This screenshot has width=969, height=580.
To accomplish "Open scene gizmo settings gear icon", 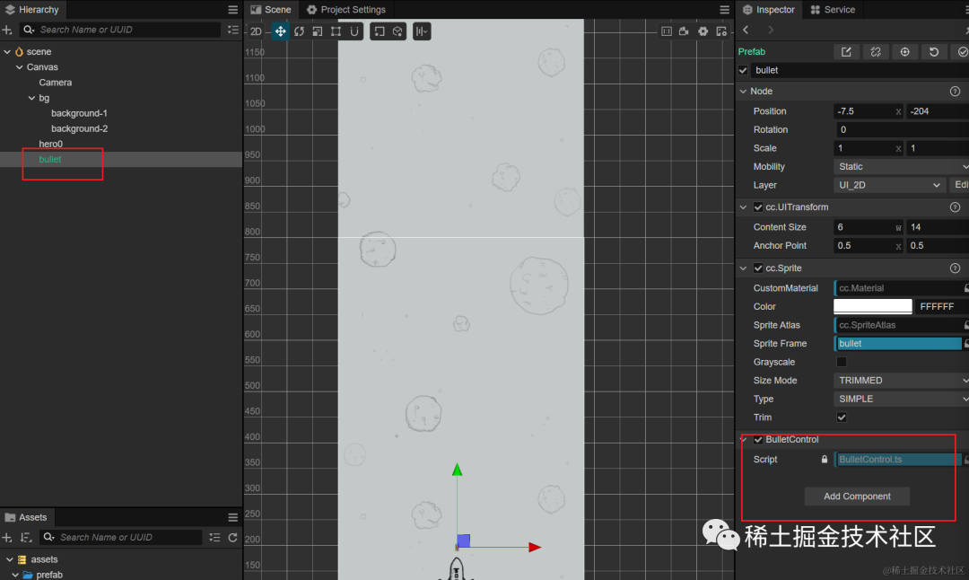I will pos(703,31).
